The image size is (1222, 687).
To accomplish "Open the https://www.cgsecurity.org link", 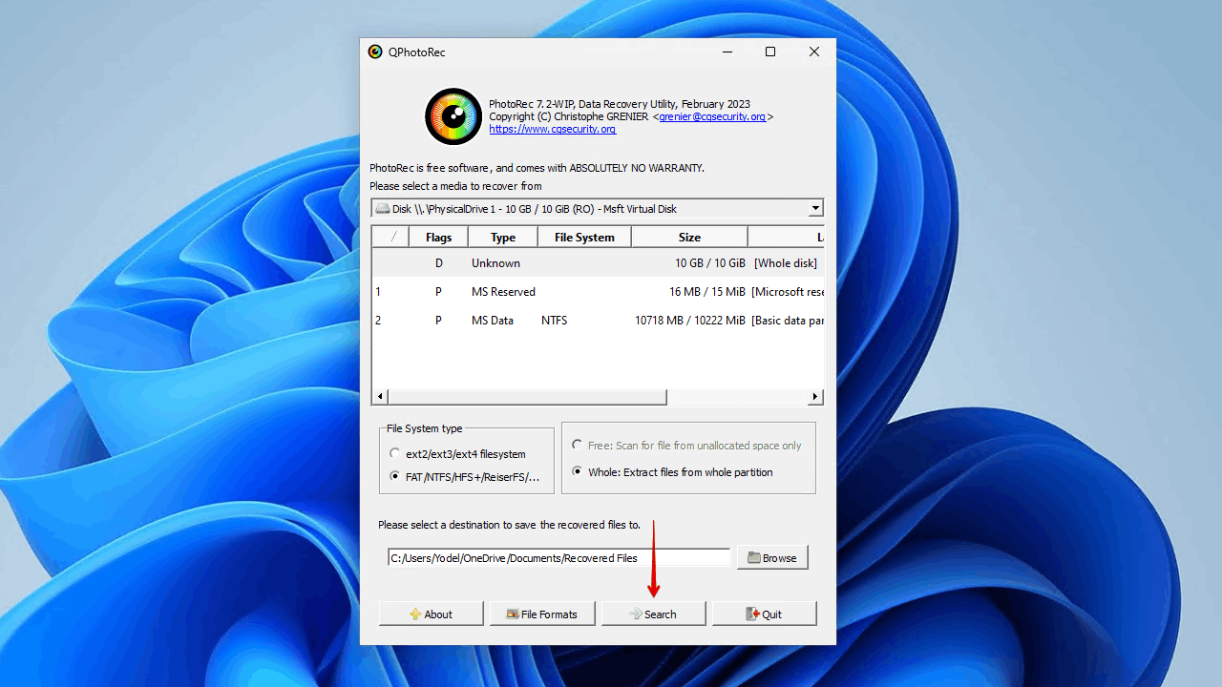I will tap(552, 128).
